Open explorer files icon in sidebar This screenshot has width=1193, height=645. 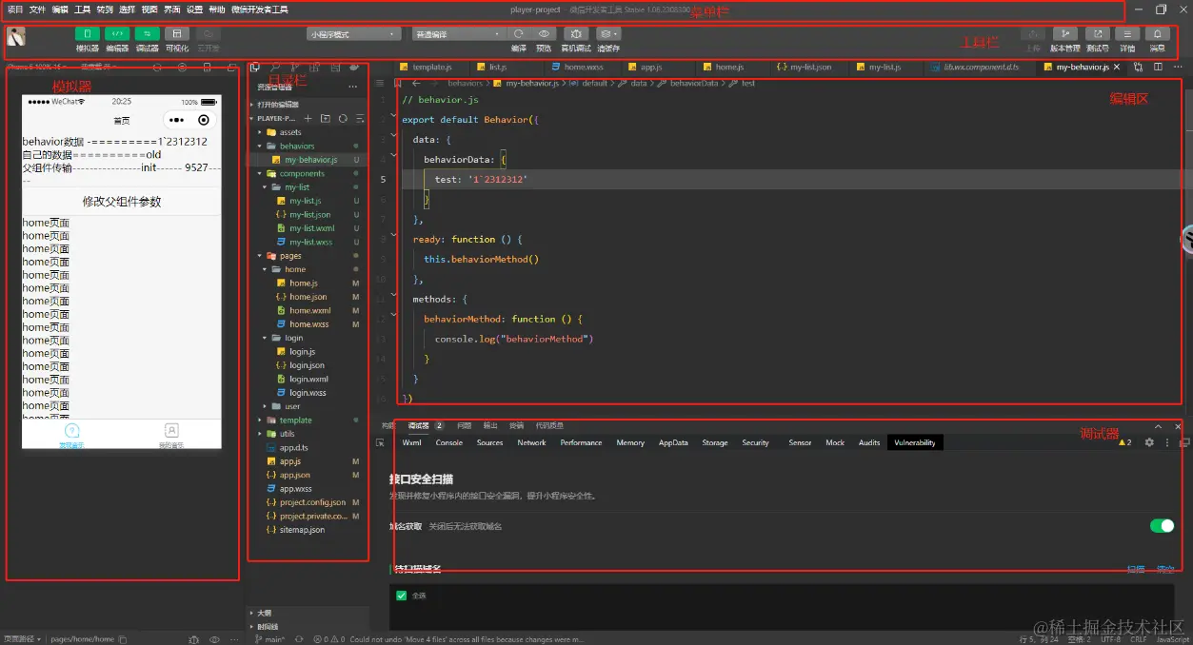(x=254, y=68)
